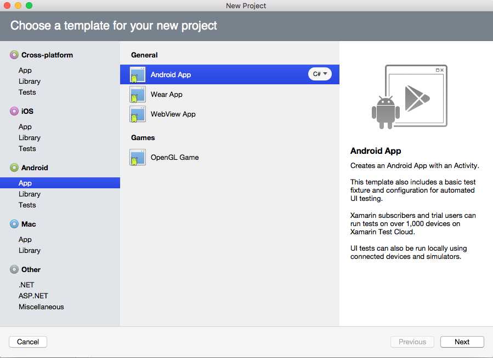Click the Wear App label
Screen dimensions: 493x358
click(167, 95)
